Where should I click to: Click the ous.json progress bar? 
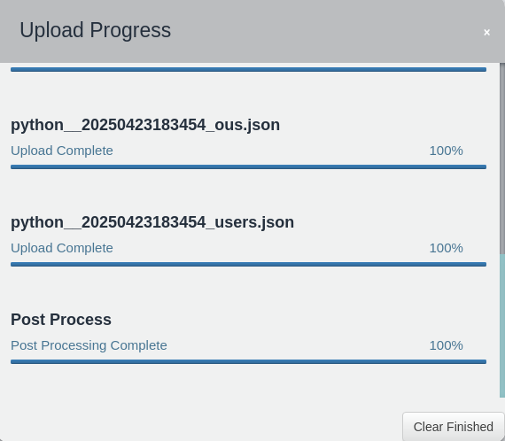(248, 166)
